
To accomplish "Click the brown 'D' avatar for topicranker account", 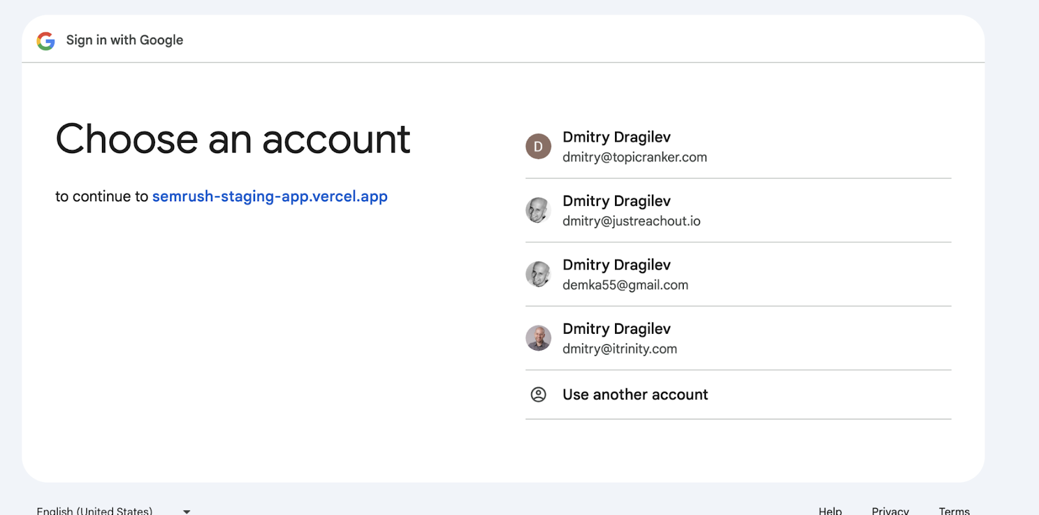I will point(538,147).
